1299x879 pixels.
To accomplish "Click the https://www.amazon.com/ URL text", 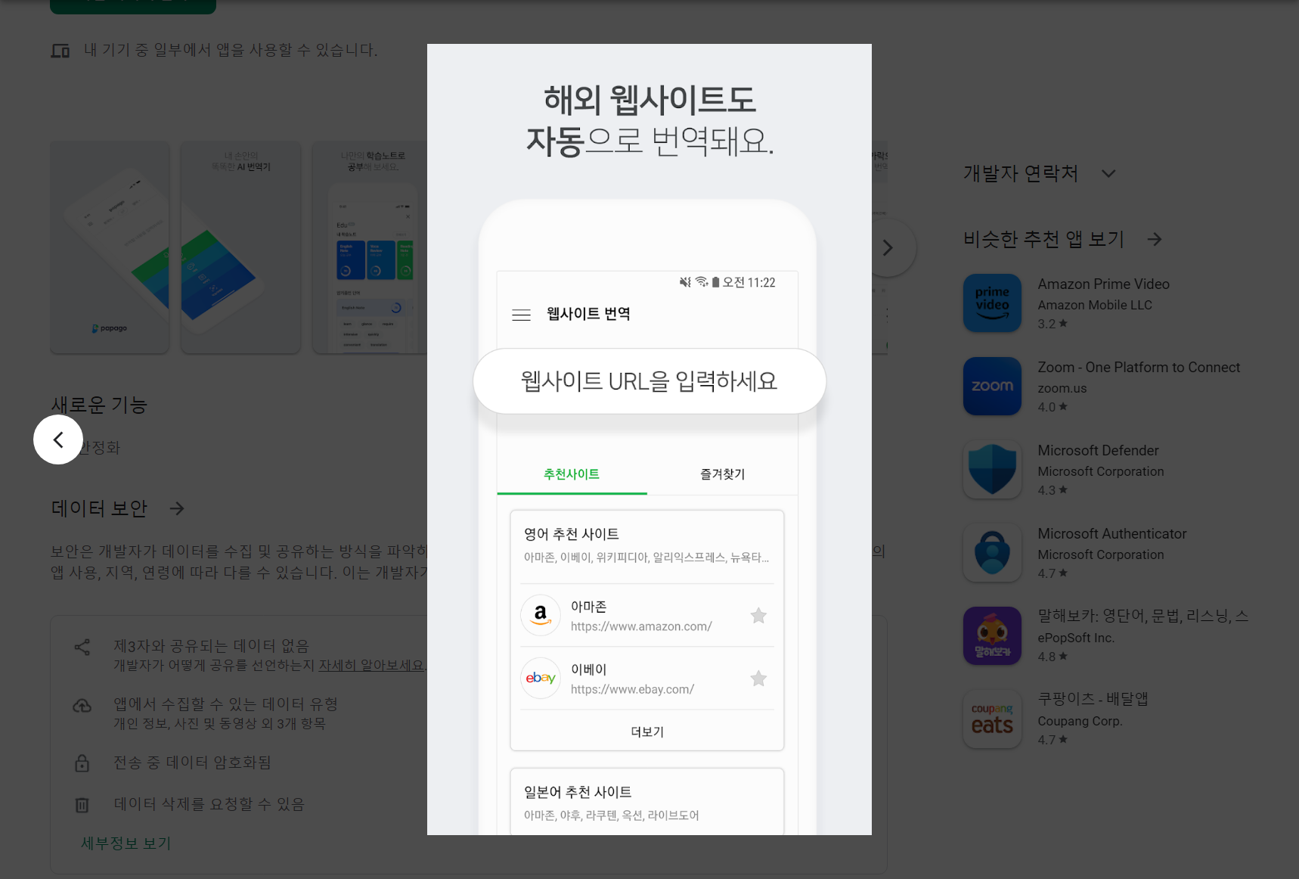I will (641, 626).
